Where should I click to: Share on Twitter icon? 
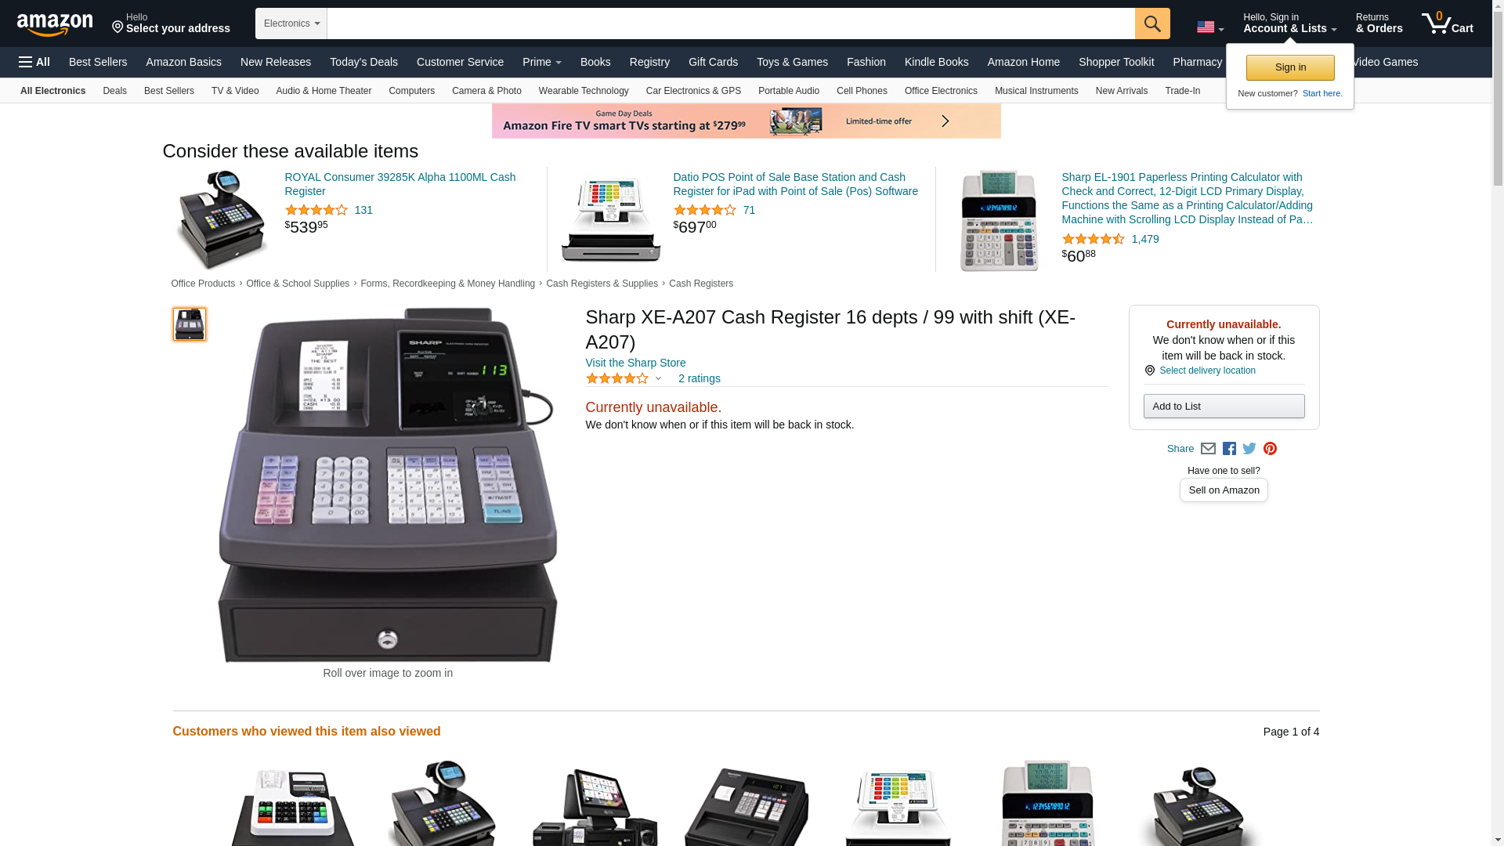[x=1249, y=449]
